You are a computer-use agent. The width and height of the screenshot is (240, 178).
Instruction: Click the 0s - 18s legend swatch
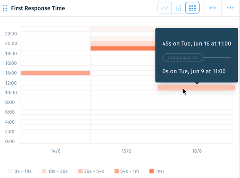tap(11, 171)
